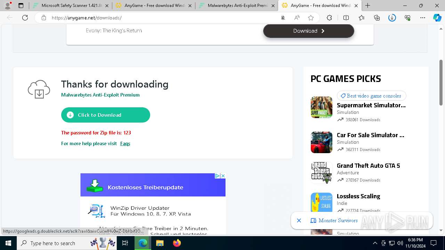This screenshot has width=445, height=250.
Task: Open File Explorer from taskbar
Action: 160,243
